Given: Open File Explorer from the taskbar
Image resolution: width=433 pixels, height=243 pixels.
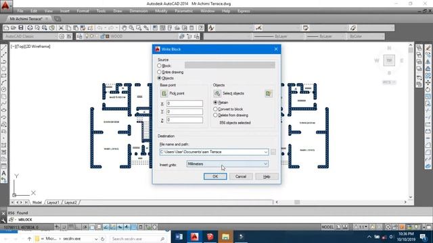Looking at the screenshot, I should pos(225,237).
